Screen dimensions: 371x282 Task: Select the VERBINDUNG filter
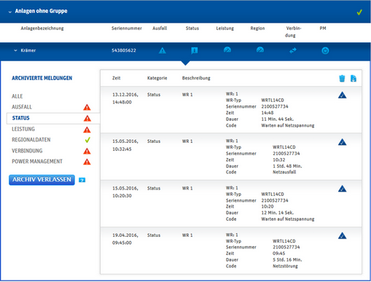click(27, 151)
